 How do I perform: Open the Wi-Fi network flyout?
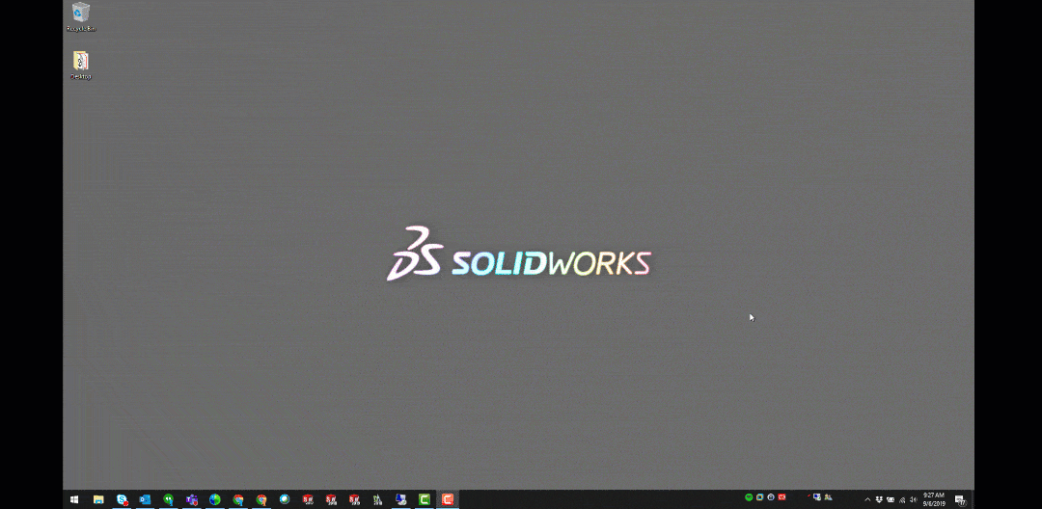(x=901, y=499)
